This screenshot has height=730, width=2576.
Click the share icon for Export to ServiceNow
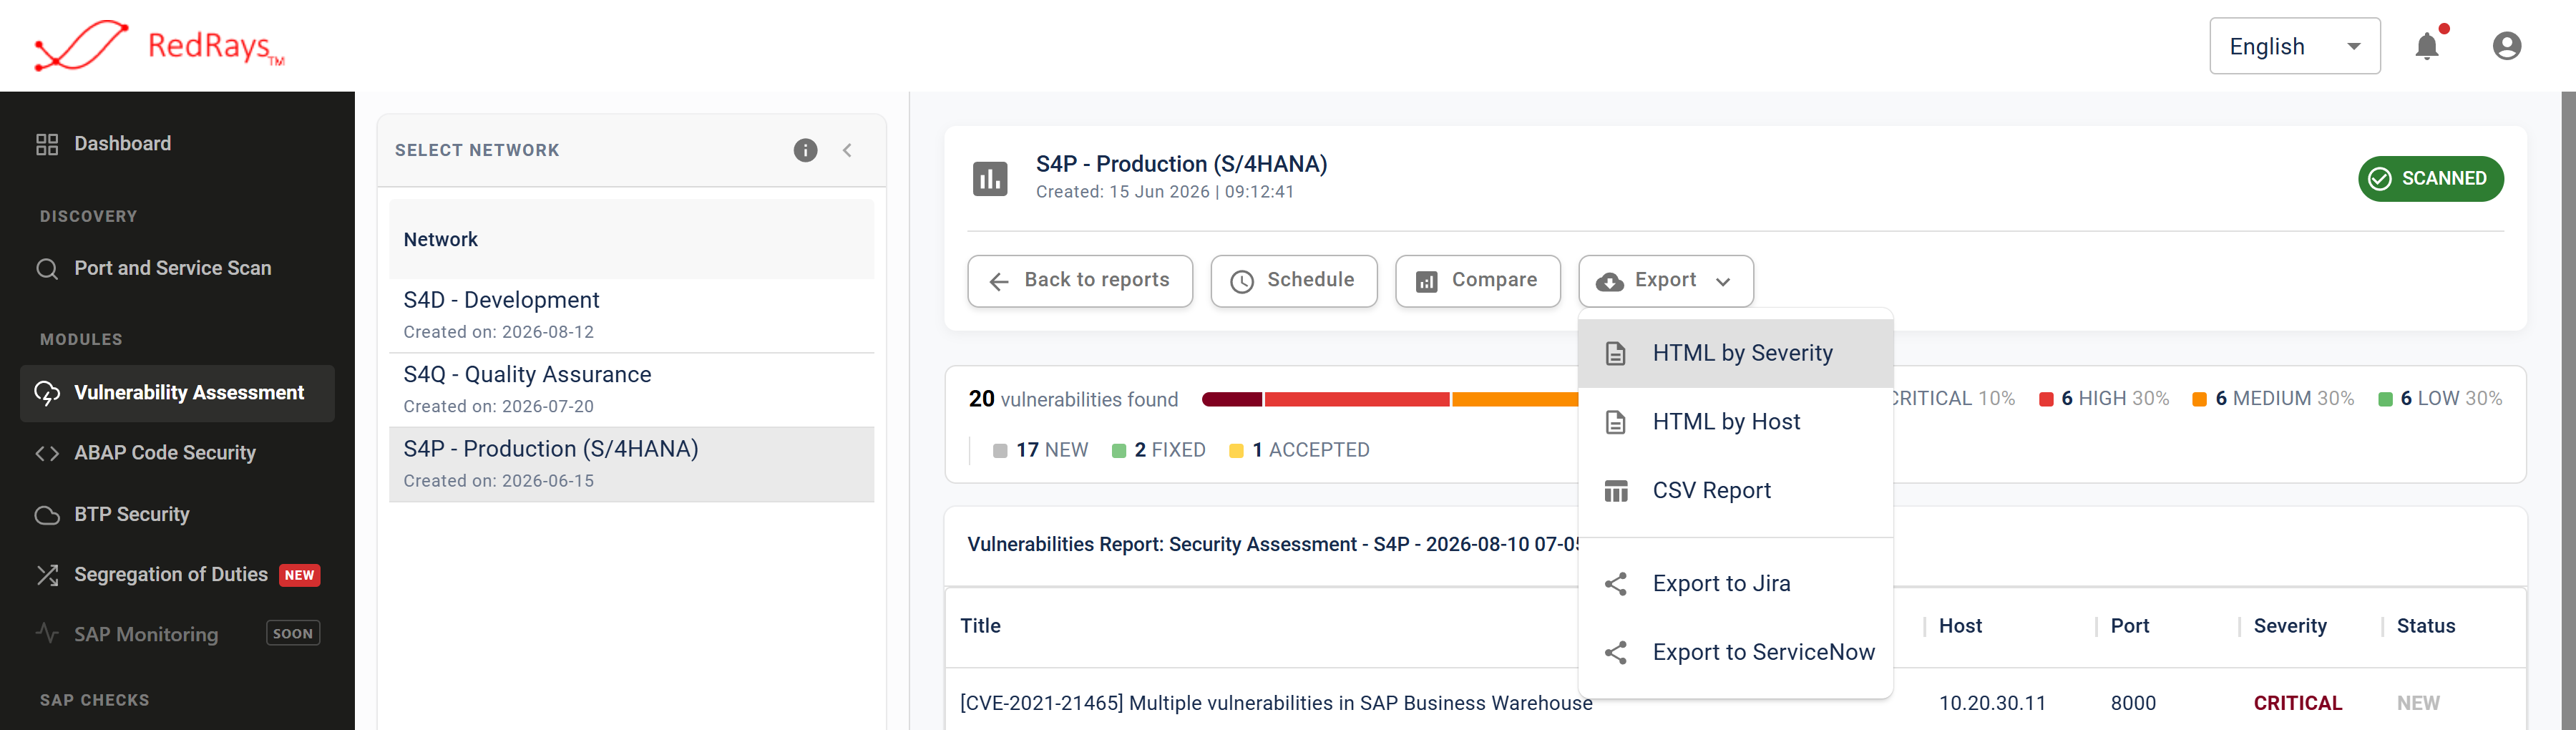click(x=1616, y=653)
